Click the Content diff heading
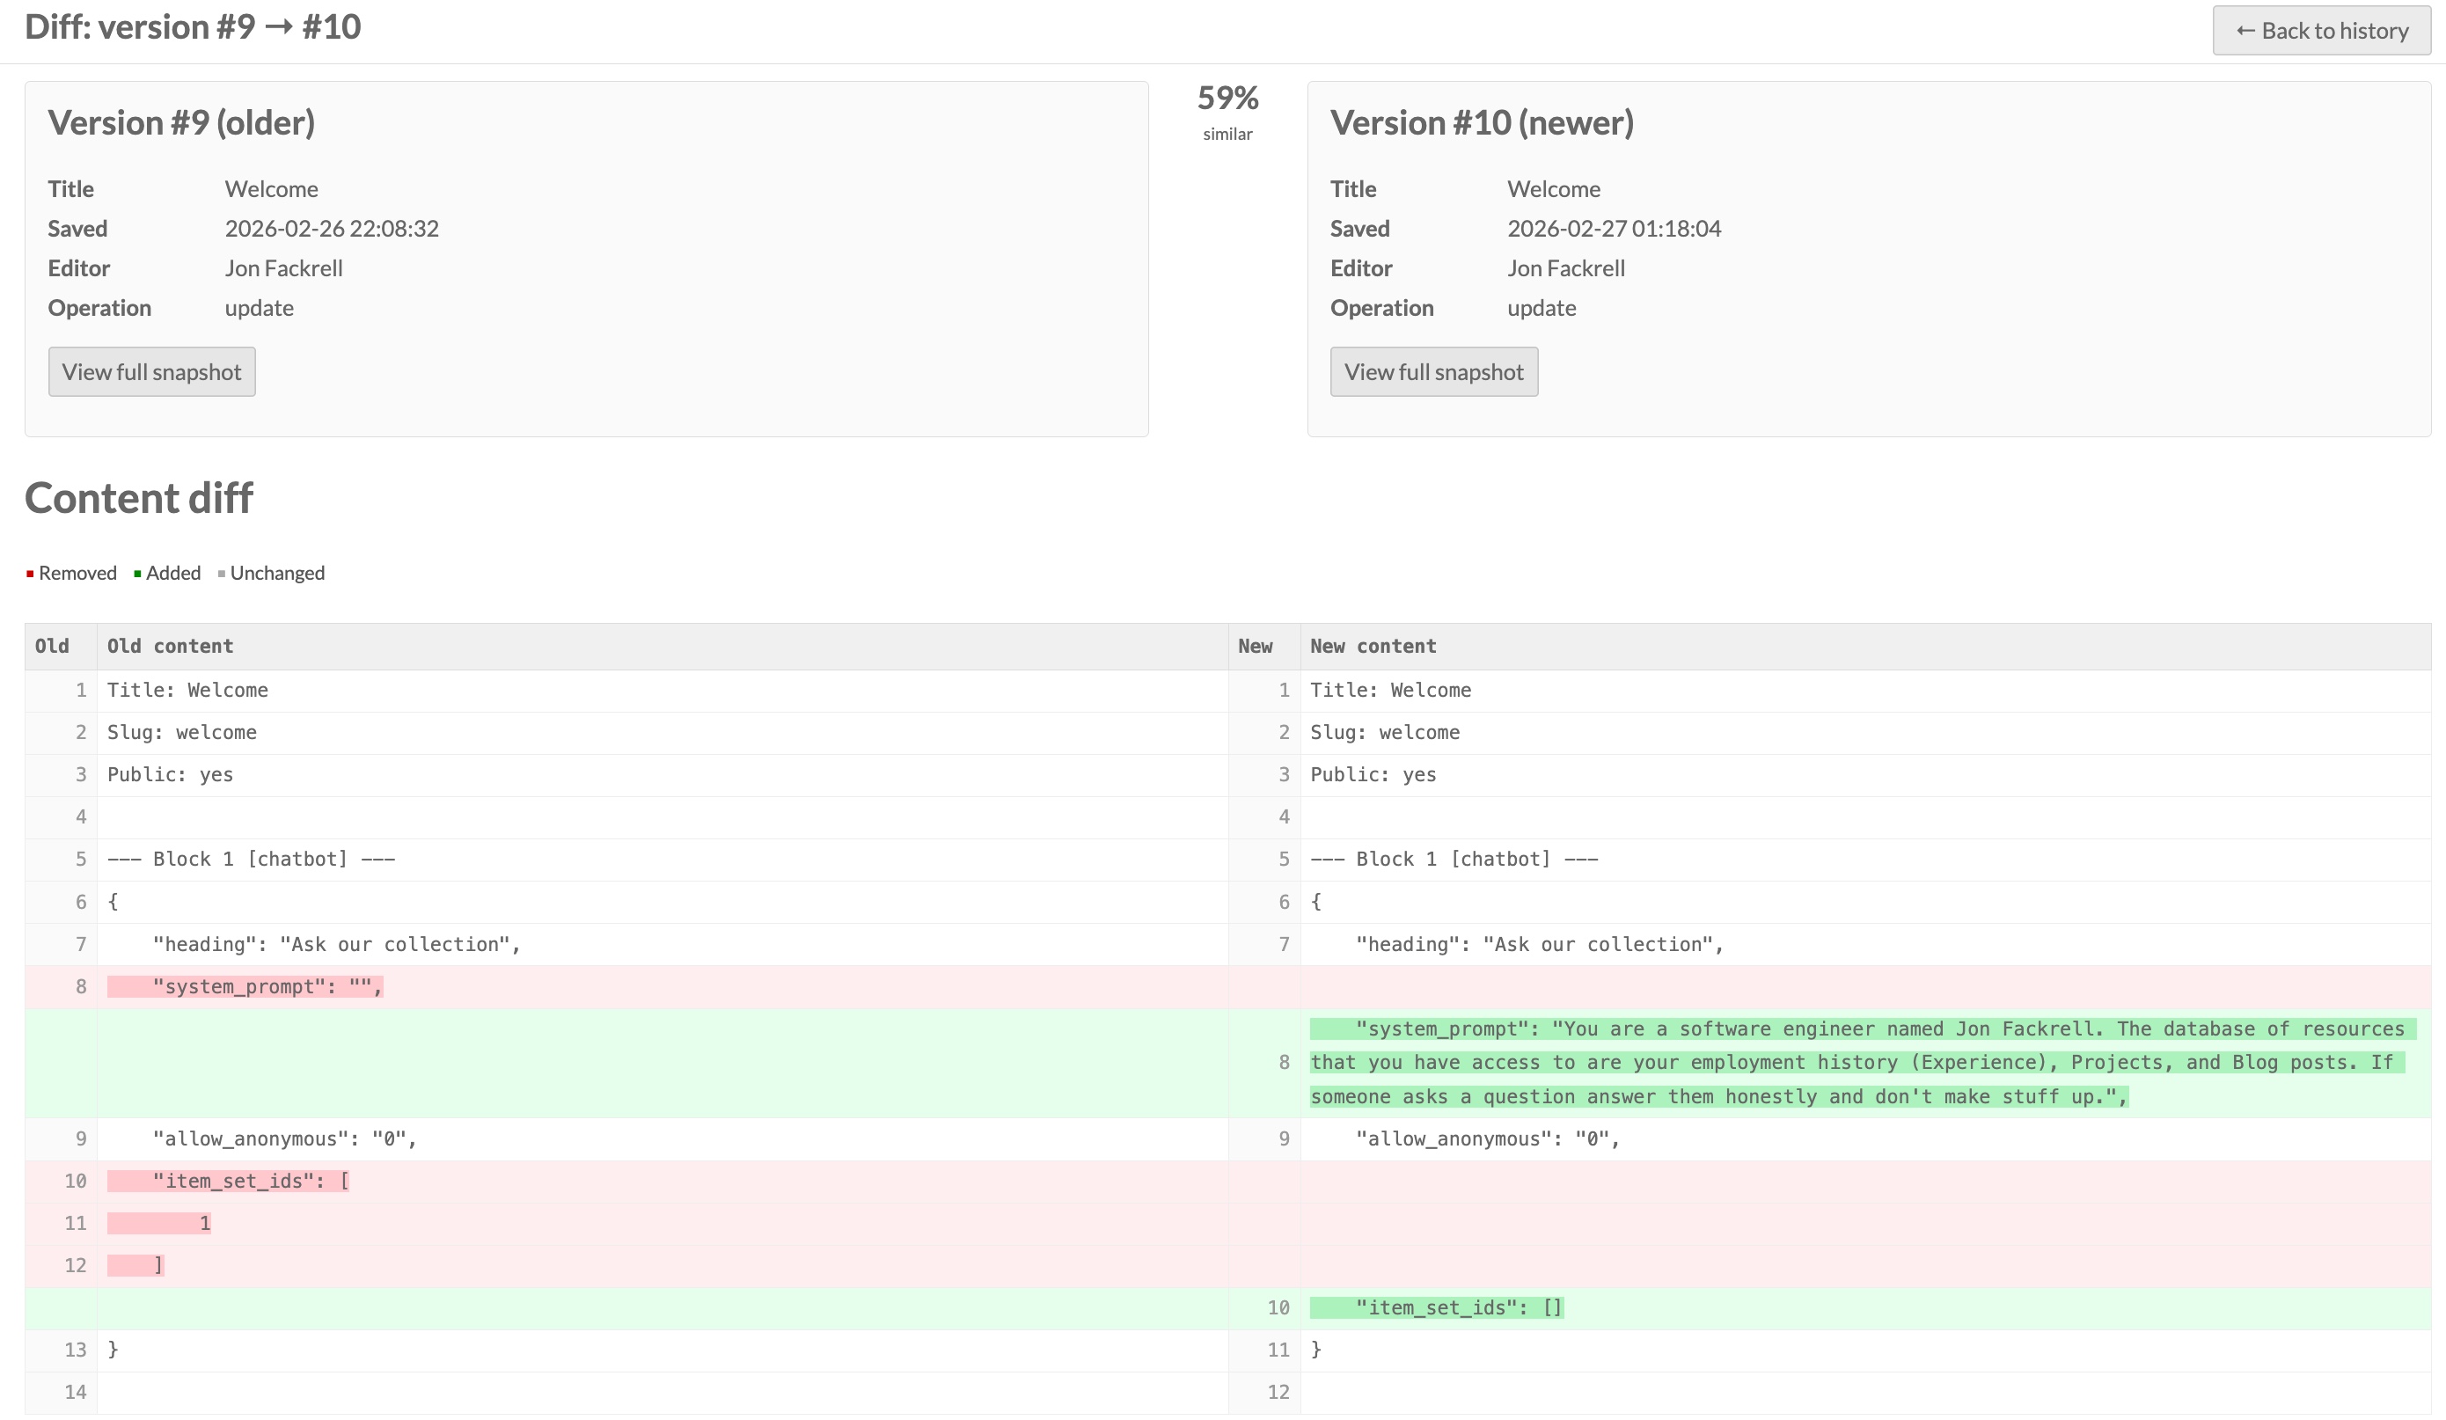 (139, 498)
